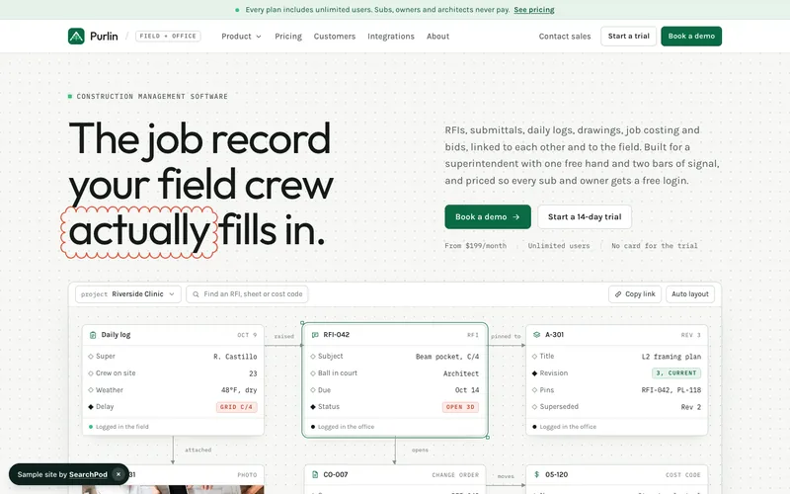
Task: Open Integrations in the navigation
Action: pos(391,37)
